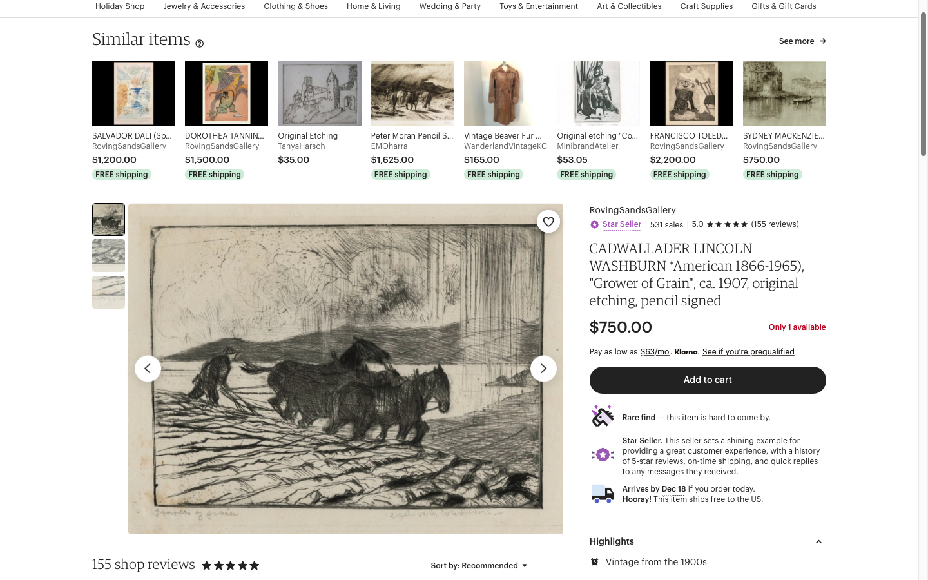Add item to favorites with heart icon
The image size is (928, 580).
pos(548,222)
